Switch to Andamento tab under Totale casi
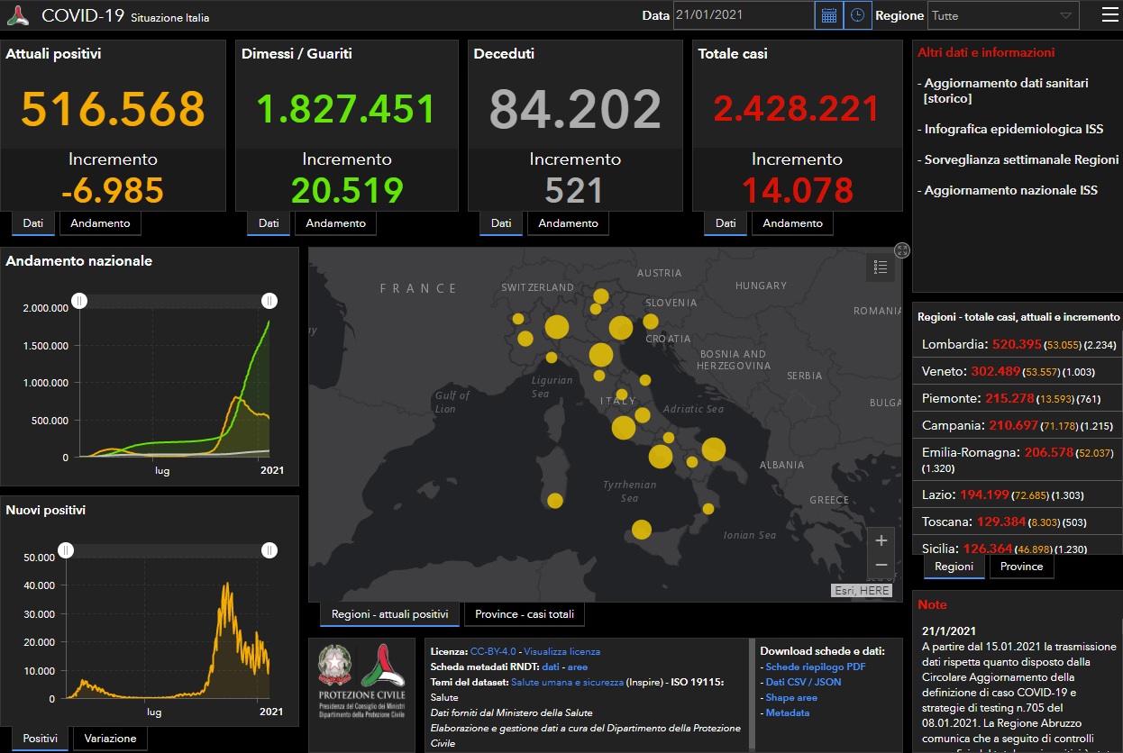Viewport: 1123px width, 753px height. tap(792, 223)
